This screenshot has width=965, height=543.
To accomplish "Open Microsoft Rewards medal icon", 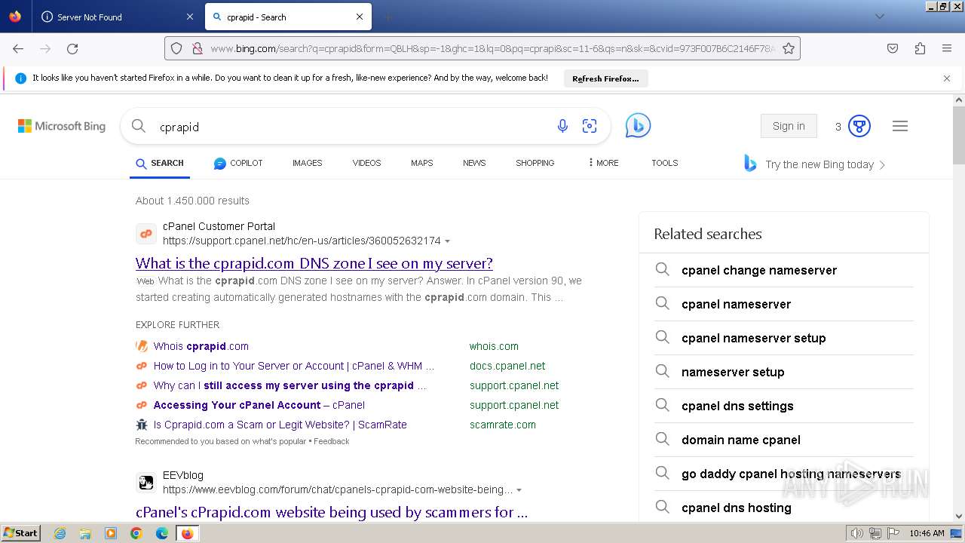I will pyautogui.click(x=859, y=126).
